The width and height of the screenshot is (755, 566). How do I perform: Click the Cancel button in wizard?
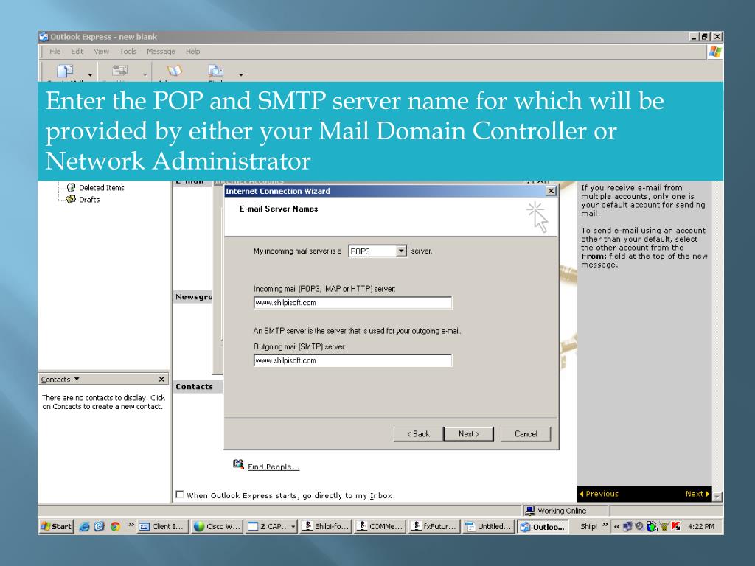click(526, 433)
